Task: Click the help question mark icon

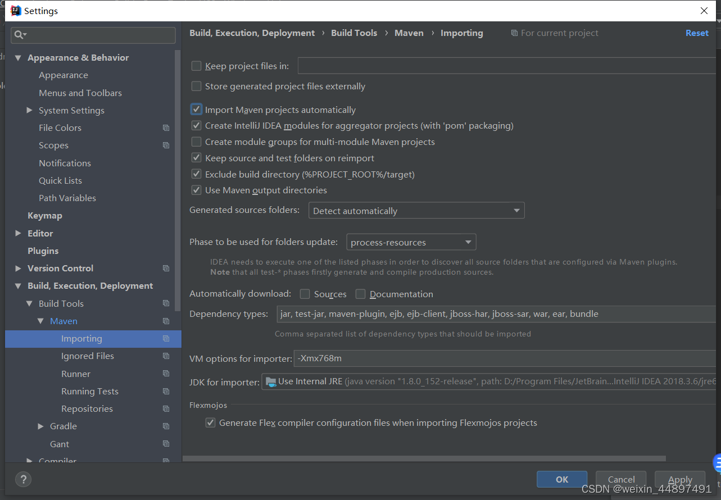Action: coord(23,479)
